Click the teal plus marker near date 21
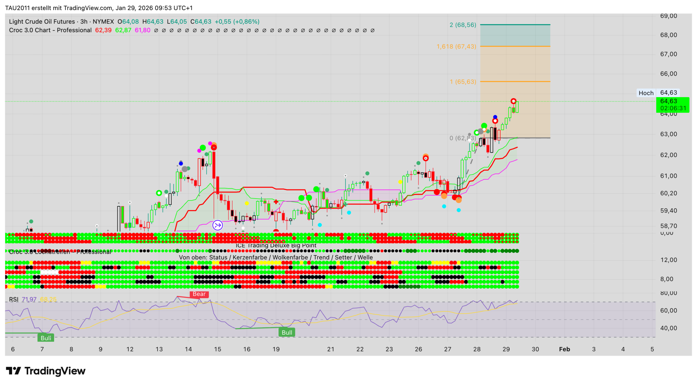The width and height of the screenshot is (697, 386). pyautogui.click(x=346, y=204)
